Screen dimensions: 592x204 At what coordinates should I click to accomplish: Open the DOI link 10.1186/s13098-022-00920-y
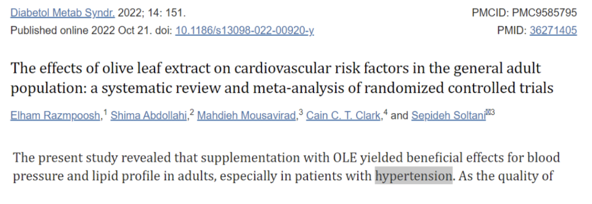click(245, 31)
